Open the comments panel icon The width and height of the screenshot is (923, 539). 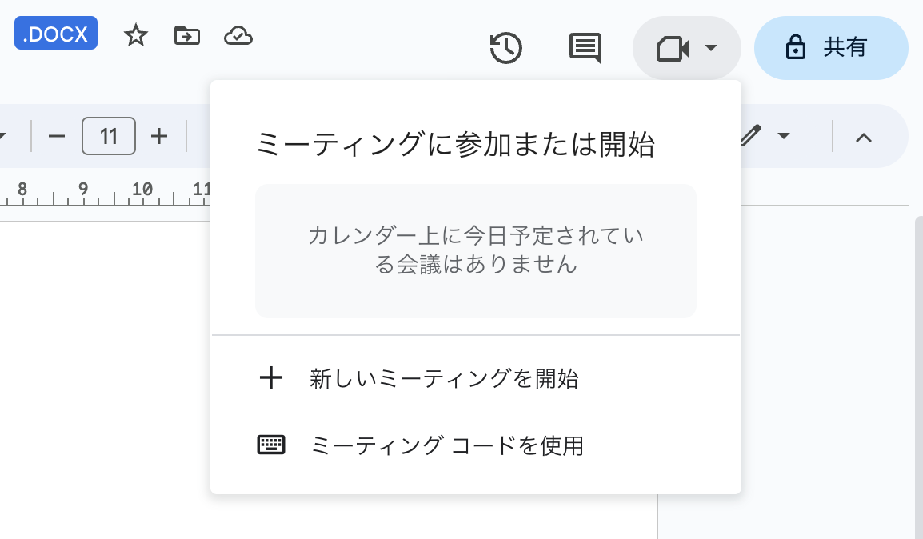585,48
